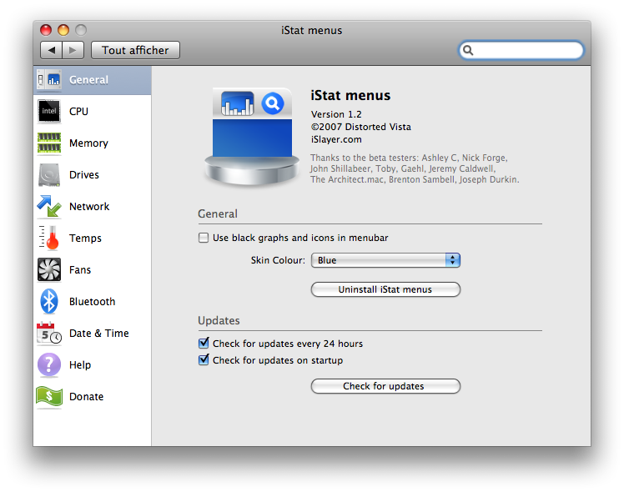
Task: Select the General icon in sidebar
Action: 49,79
